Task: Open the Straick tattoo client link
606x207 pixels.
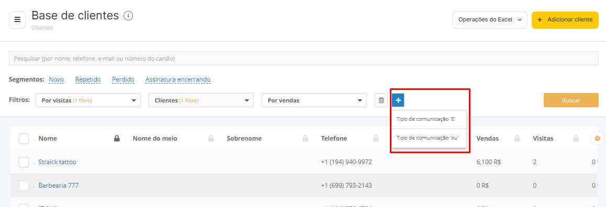Action: 58,162
